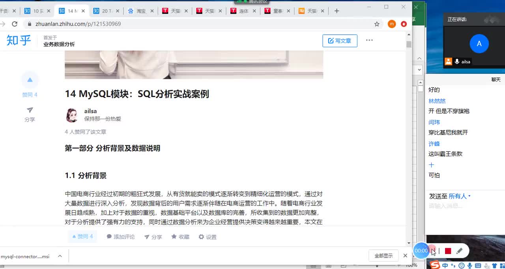
Task: Click the 赞同 4 button in bottom bar
Action: (82, 237)
